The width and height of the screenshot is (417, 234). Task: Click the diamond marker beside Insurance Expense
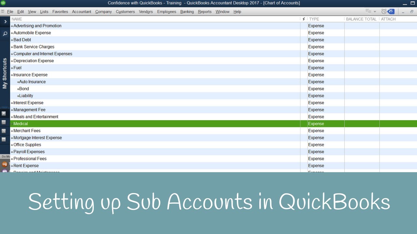point(12,75)
